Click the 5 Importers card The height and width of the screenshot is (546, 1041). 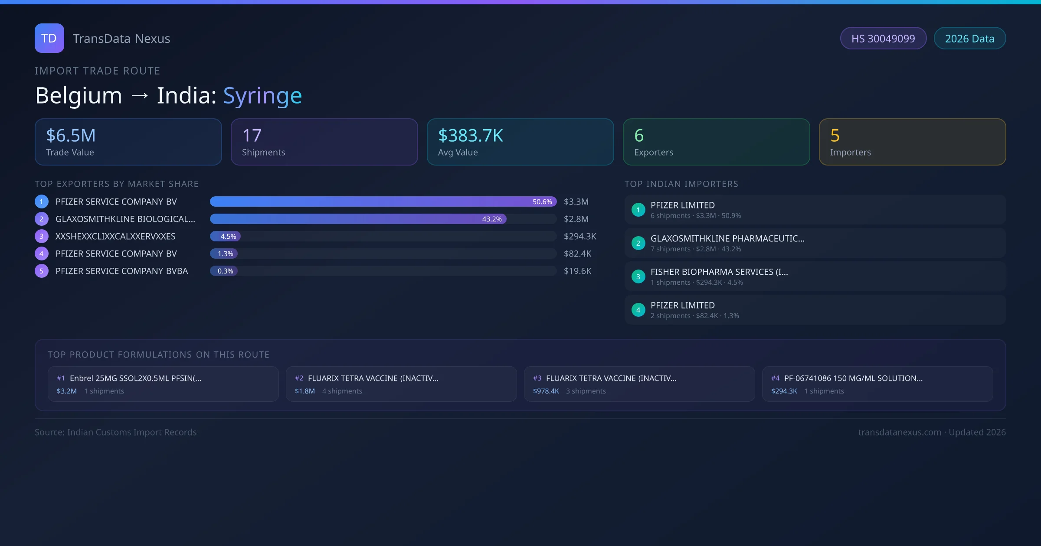[912, 142]
